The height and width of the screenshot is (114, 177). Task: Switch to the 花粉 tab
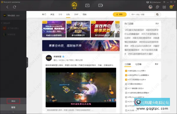(85, 14)
